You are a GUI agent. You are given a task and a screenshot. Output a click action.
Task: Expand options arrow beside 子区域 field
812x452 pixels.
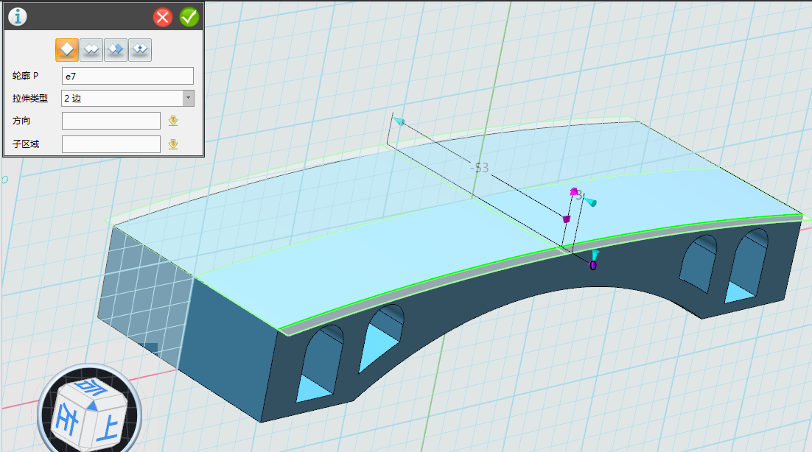(x=173, y=144)
